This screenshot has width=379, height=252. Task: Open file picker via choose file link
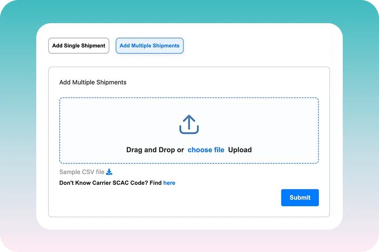click(x=206, y=150)
